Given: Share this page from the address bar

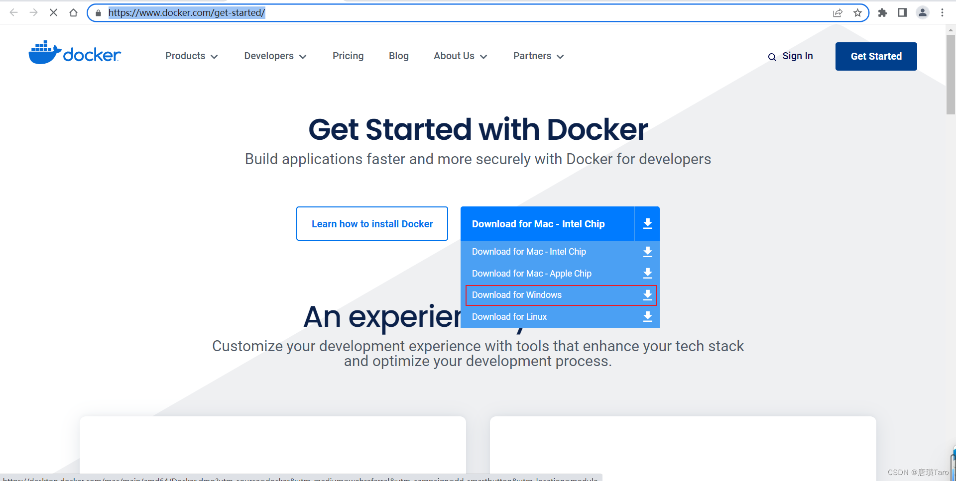Looking at the screenshot, I should click(837, 13).
